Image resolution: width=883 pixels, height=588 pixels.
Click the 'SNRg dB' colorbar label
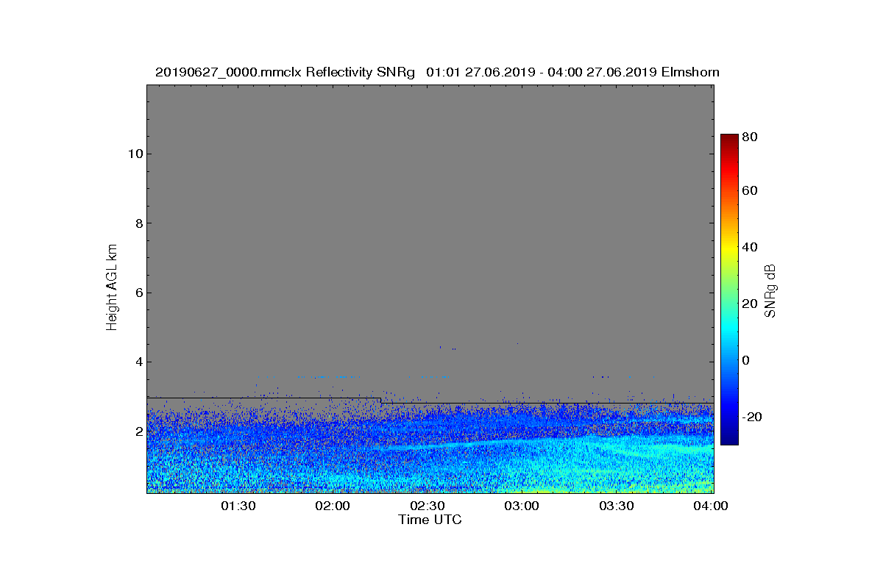(770, 290)
